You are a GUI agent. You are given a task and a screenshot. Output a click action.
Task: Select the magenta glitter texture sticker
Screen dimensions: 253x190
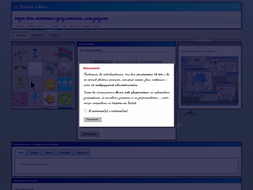[x=20, y=99]
